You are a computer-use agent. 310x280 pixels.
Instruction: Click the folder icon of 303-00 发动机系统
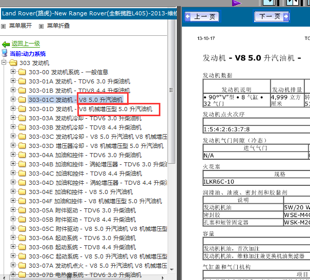22,72
